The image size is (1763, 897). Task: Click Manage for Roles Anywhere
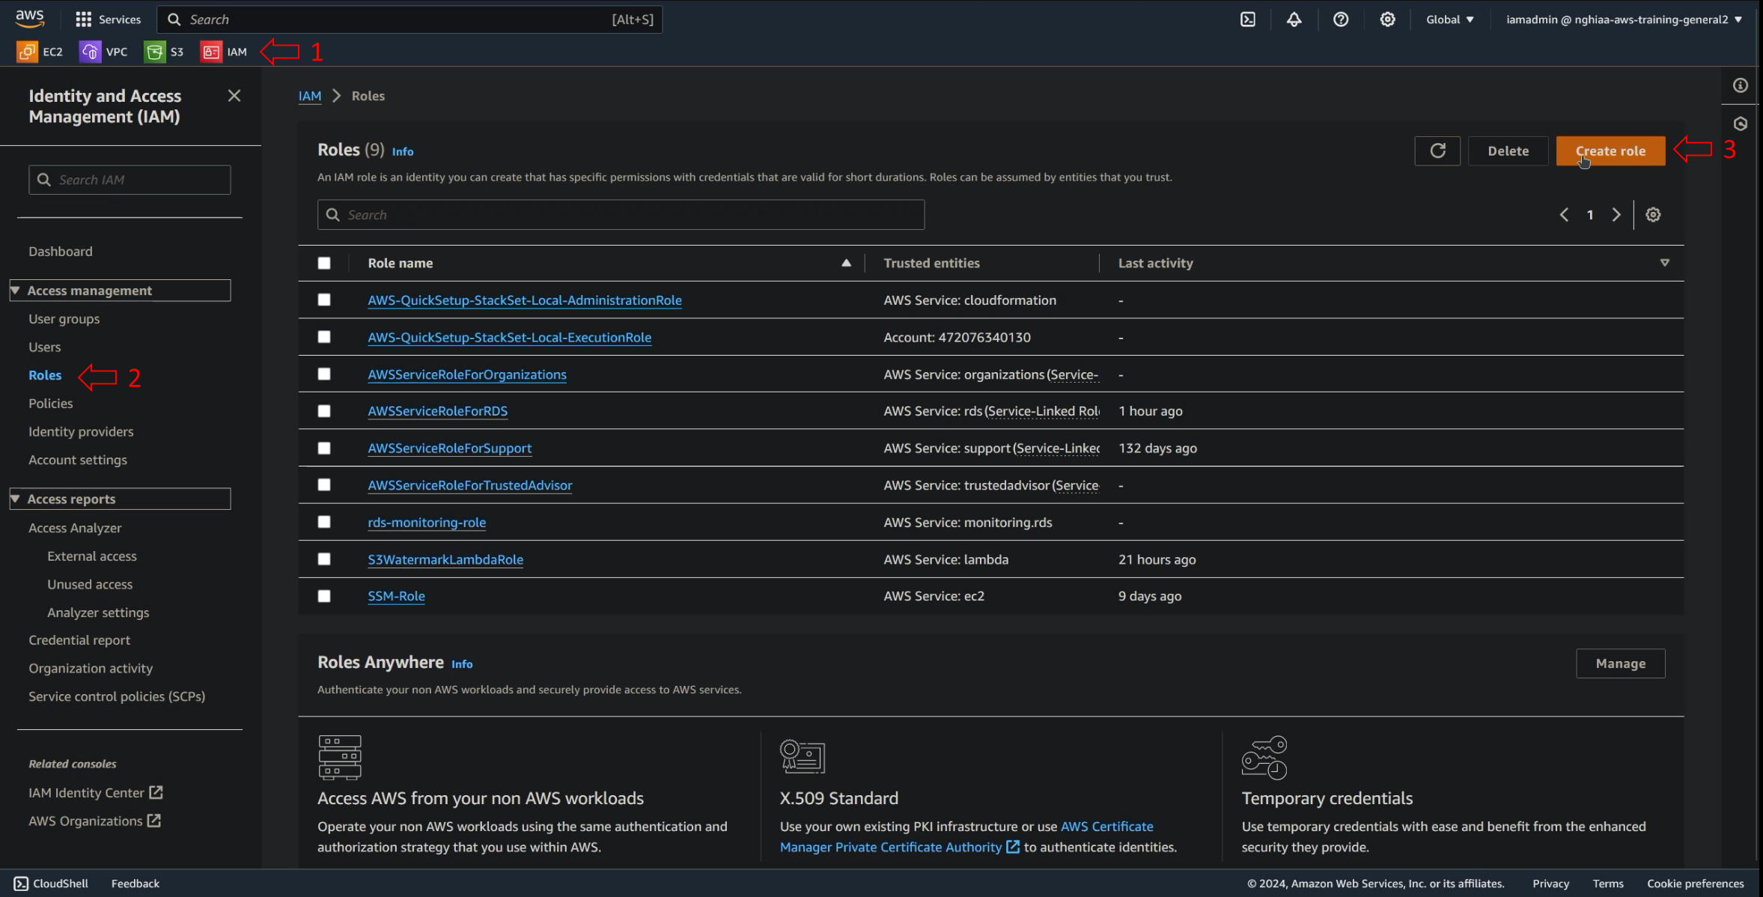click(1620, 663)
